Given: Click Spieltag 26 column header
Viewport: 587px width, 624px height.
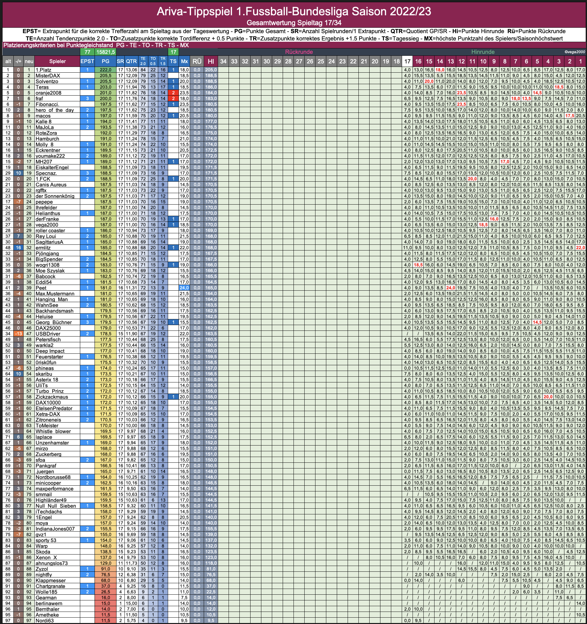Looking at the screenshot, I should pyautogui.click(x=310, y=61).
